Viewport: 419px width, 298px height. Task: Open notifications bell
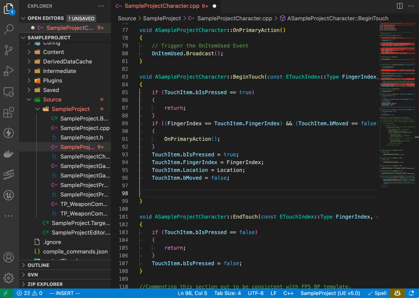click(412, 293)
